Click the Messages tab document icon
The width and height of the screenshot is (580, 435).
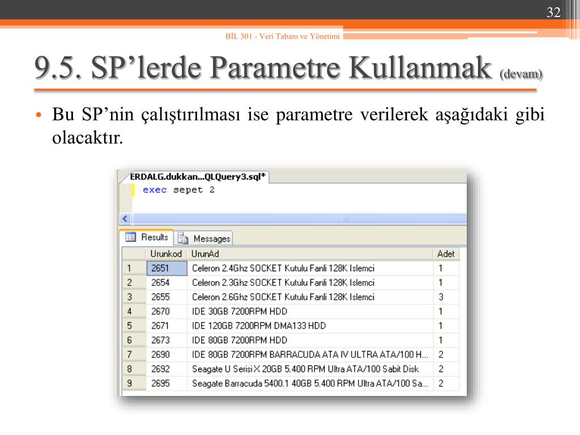coord(184,238)
